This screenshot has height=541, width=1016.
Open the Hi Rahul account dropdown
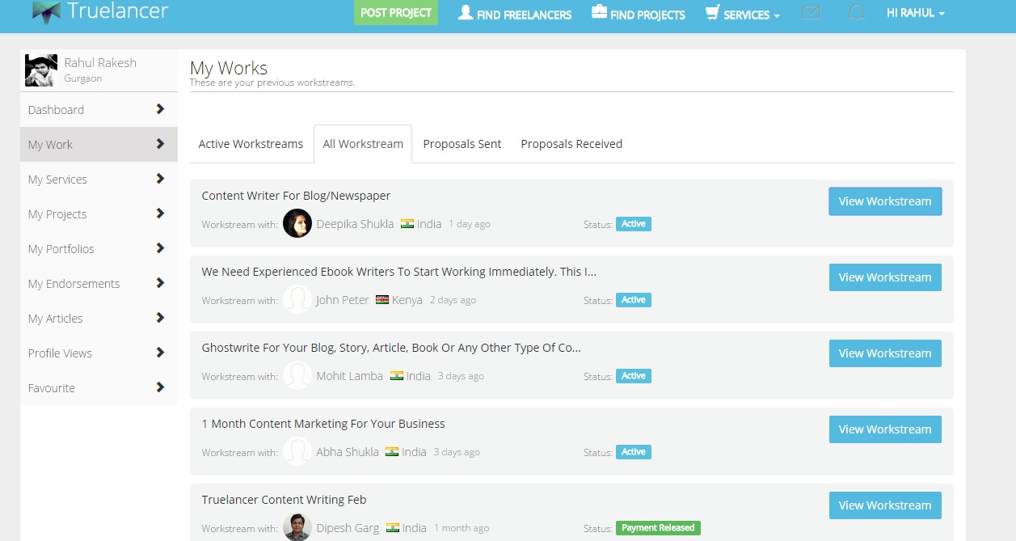[x=915, y=13]
